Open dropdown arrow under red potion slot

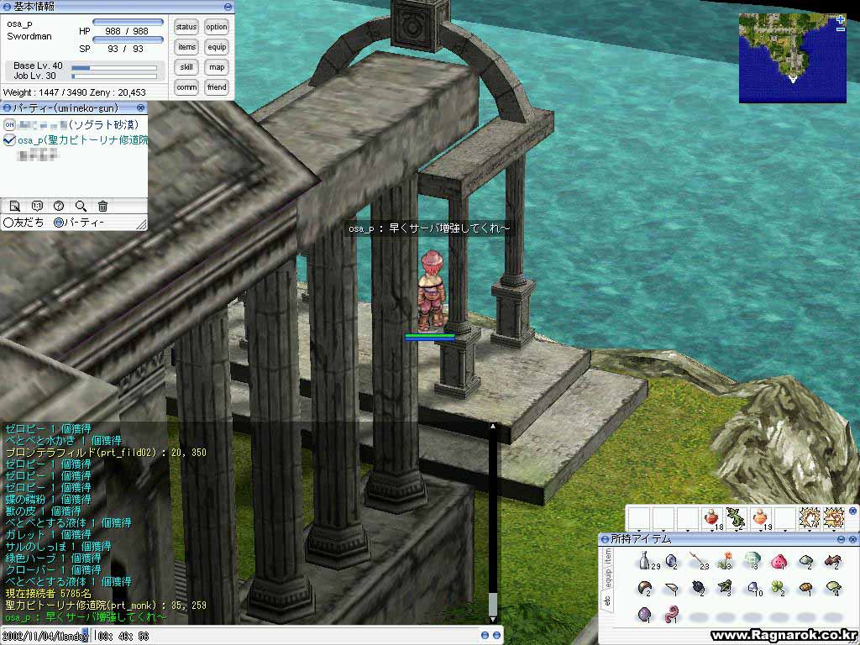pyautogui.click(x=712, y=531)
